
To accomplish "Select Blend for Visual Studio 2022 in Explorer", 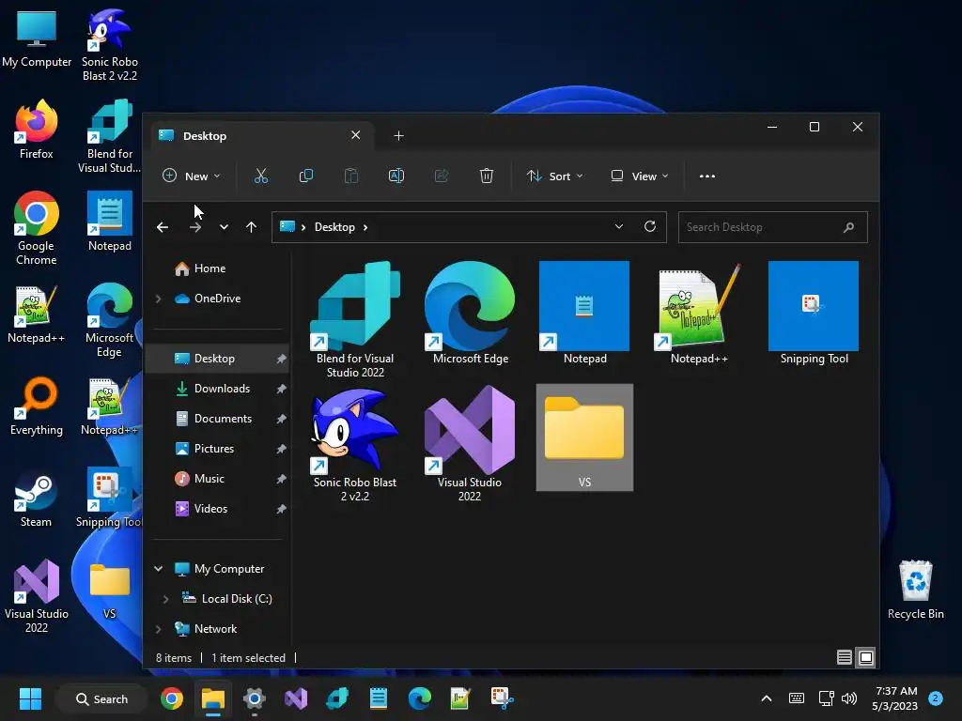I will click(355, 319).
